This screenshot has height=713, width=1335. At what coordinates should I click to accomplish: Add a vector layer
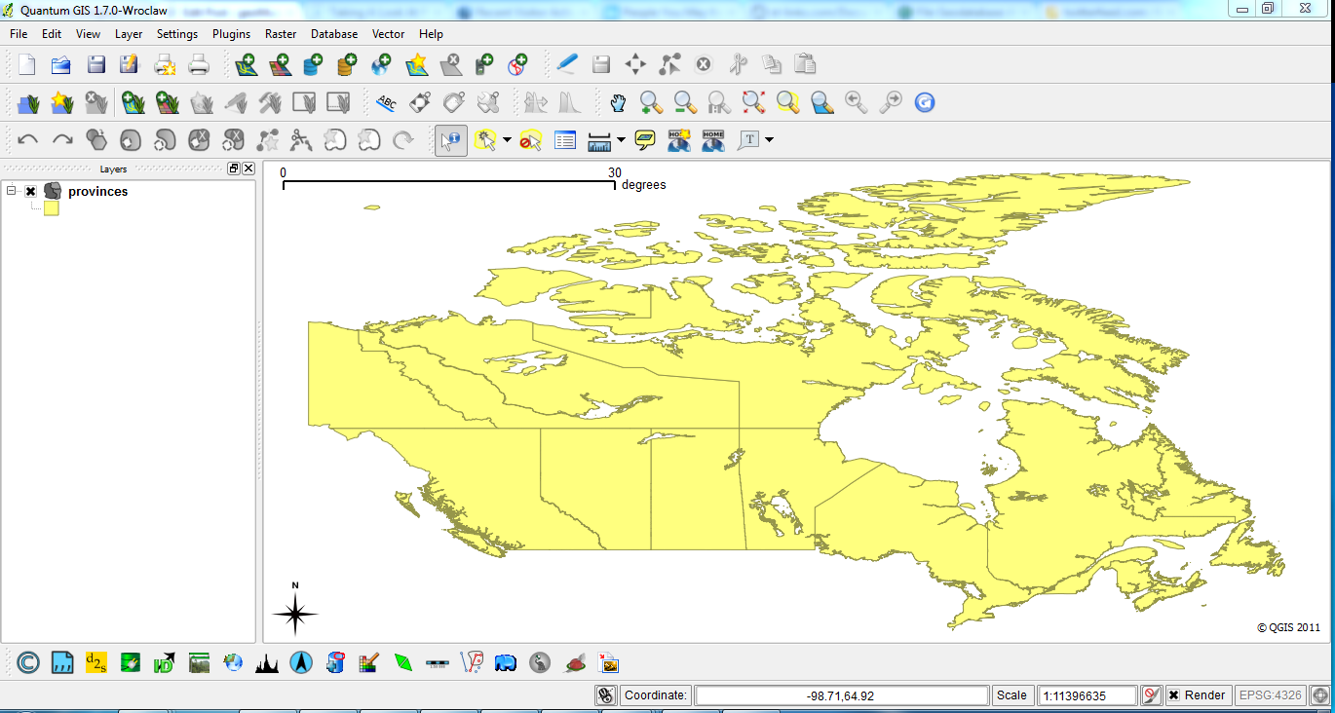click(246, 65)
